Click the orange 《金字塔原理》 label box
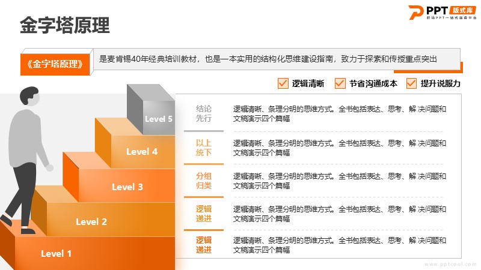 pos(55,64)
